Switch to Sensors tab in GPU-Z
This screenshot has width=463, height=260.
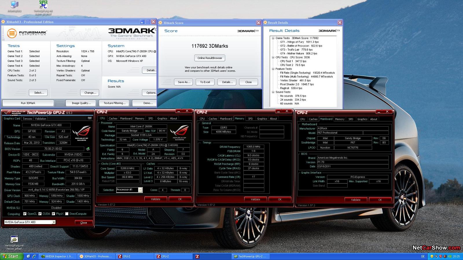coord(27,119)
